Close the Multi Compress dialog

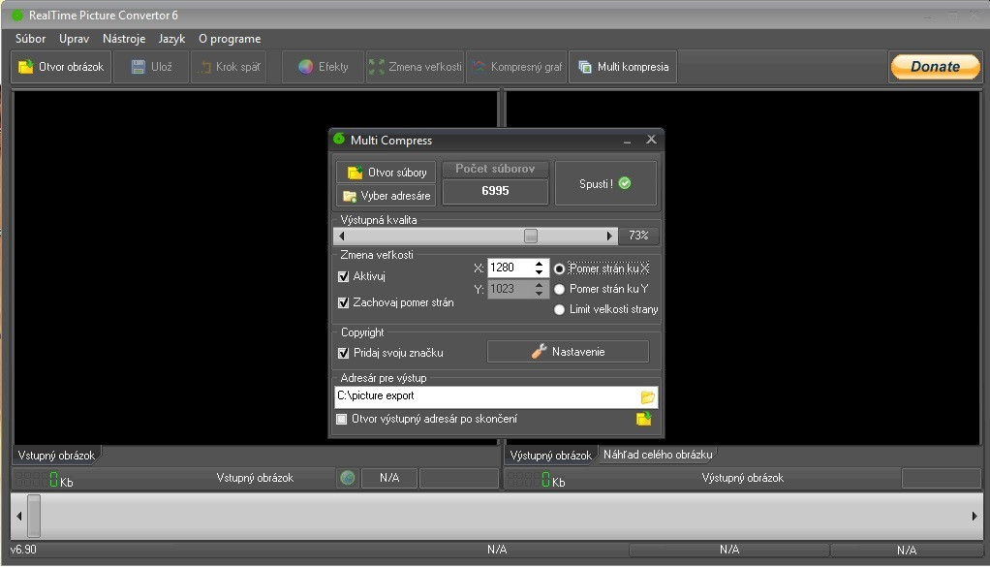[x=651, y=140]
